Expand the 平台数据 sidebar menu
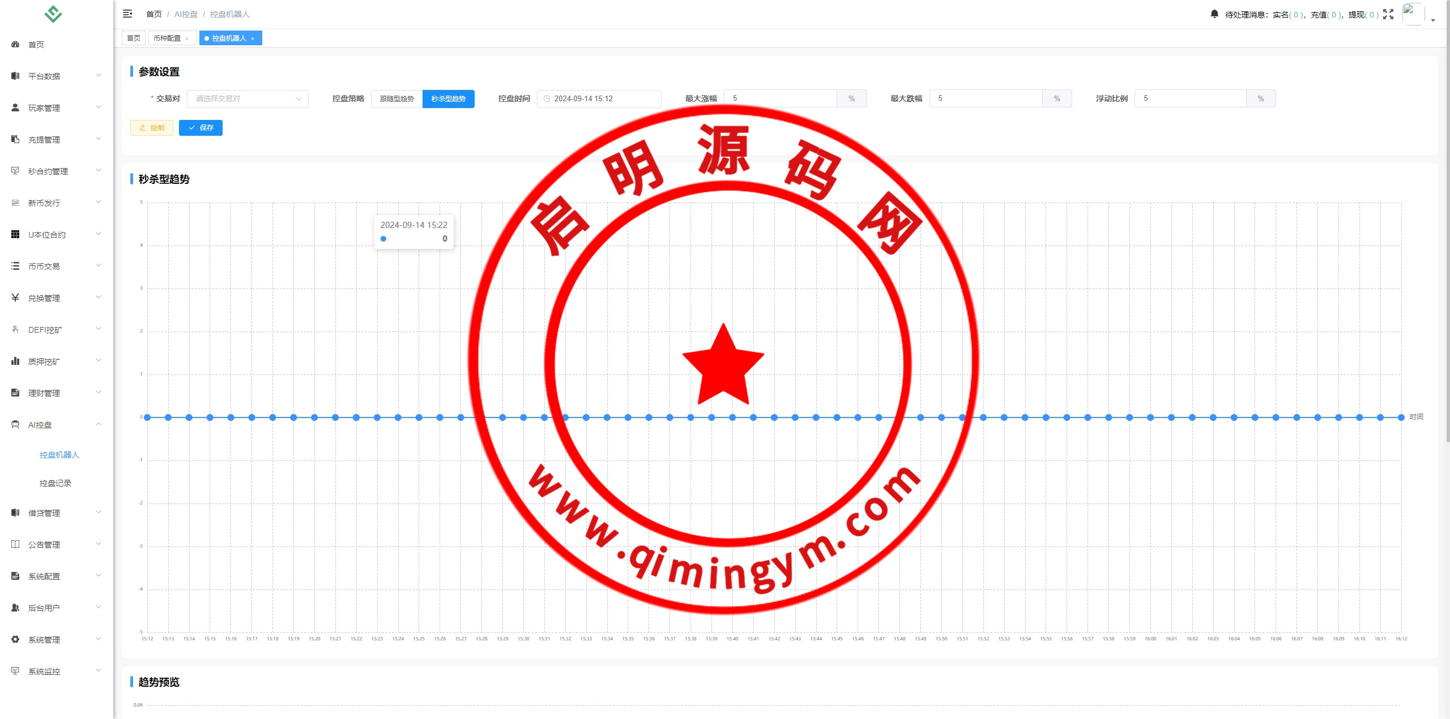This screenshot has height=719, width=1450. tap(57, 76)
